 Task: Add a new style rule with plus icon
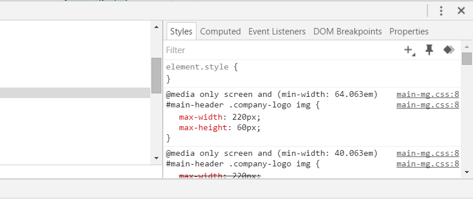coord(409,50)
